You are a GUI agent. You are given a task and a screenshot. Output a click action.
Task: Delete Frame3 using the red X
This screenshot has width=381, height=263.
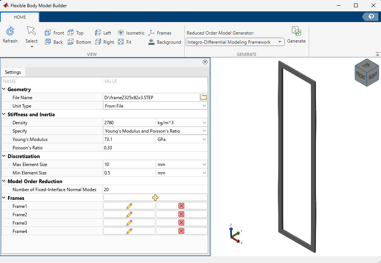coord(181,222)
